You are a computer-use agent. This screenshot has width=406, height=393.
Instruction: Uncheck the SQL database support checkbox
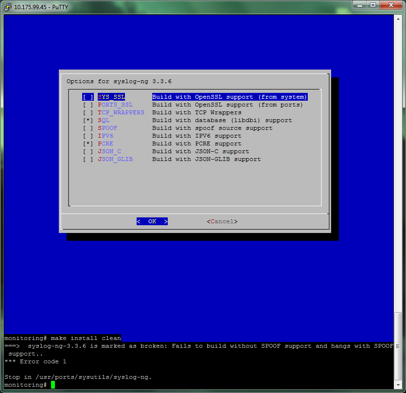click(88, 120)
